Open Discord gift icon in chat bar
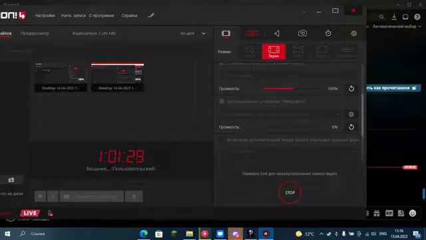The height and width of the screenshot is (240, 426). (x=377, y=213)
